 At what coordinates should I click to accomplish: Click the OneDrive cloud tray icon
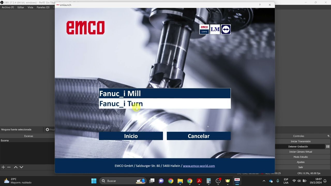pos(271,181)
